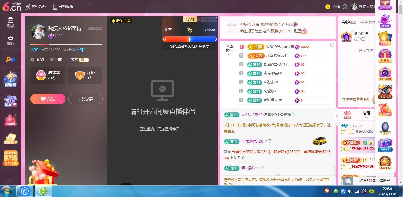Open the 主播任务 sidebar icon
This screenshot has width=403, height=197.
point(11,139)
